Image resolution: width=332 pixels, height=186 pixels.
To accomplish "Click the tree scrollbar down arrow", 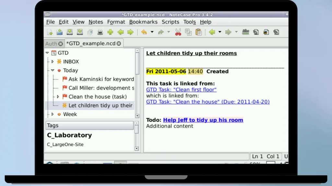I will [137, 116].
